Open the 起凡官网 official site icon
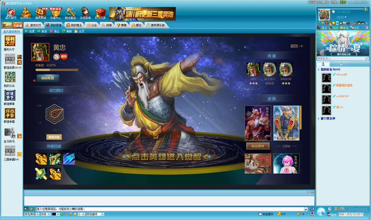 coord(11,13)
